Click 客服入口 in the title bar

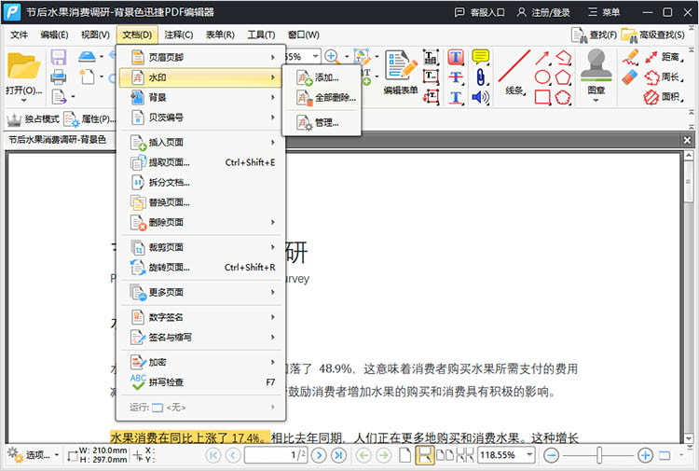(x=479, y=12)
